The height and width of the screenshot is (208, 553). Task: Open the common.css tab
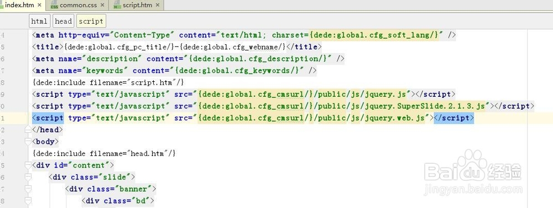click(78, 6)
